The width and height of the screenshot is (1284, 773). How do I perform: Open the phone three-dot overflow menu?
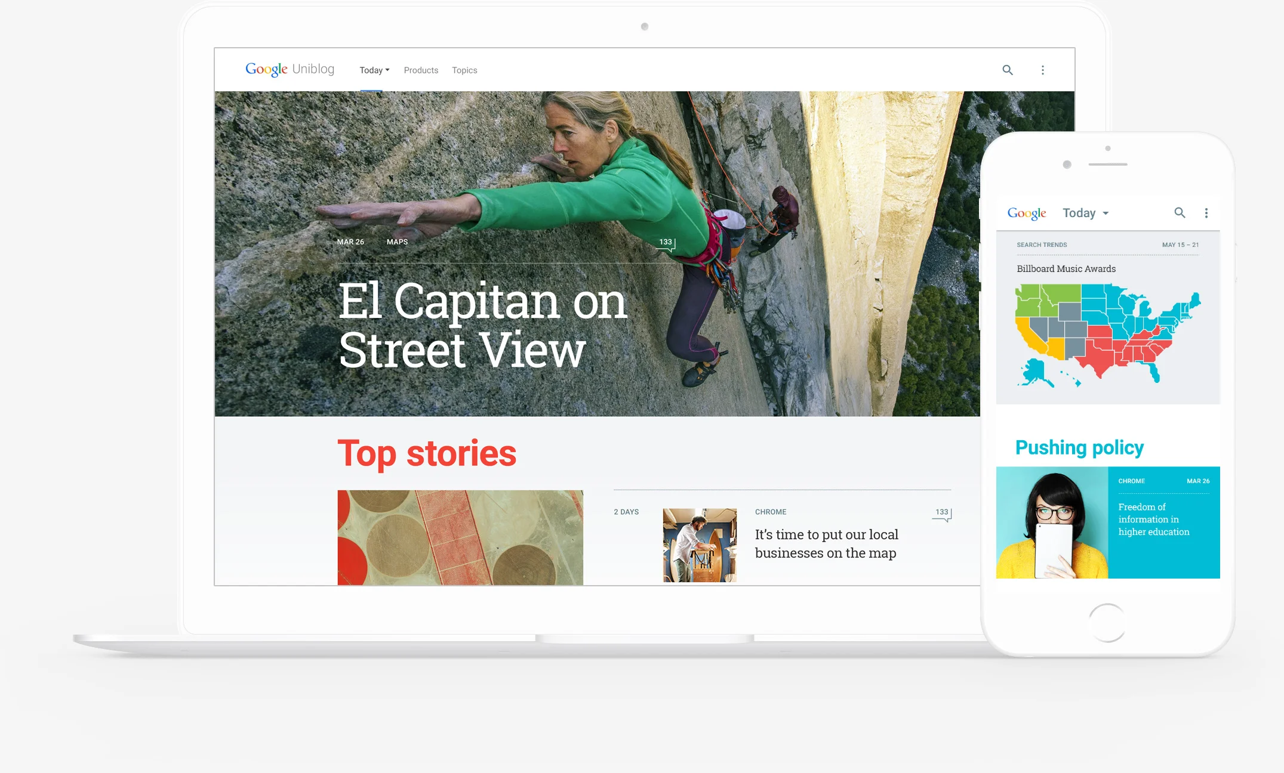pyautogui.click(x=1206, y=213)
